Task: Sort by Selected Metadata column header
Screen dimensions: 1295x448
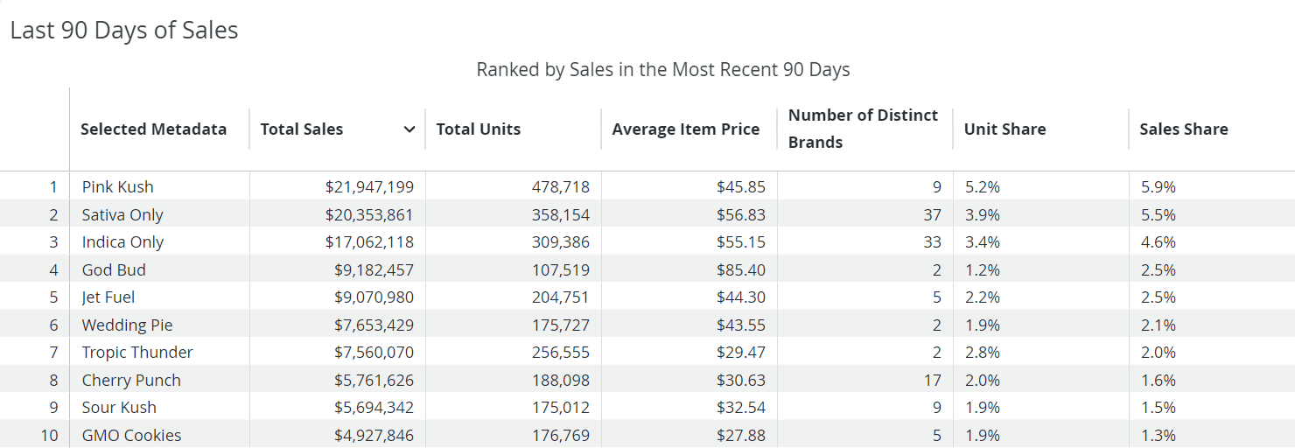Action: tap(153, 129)
